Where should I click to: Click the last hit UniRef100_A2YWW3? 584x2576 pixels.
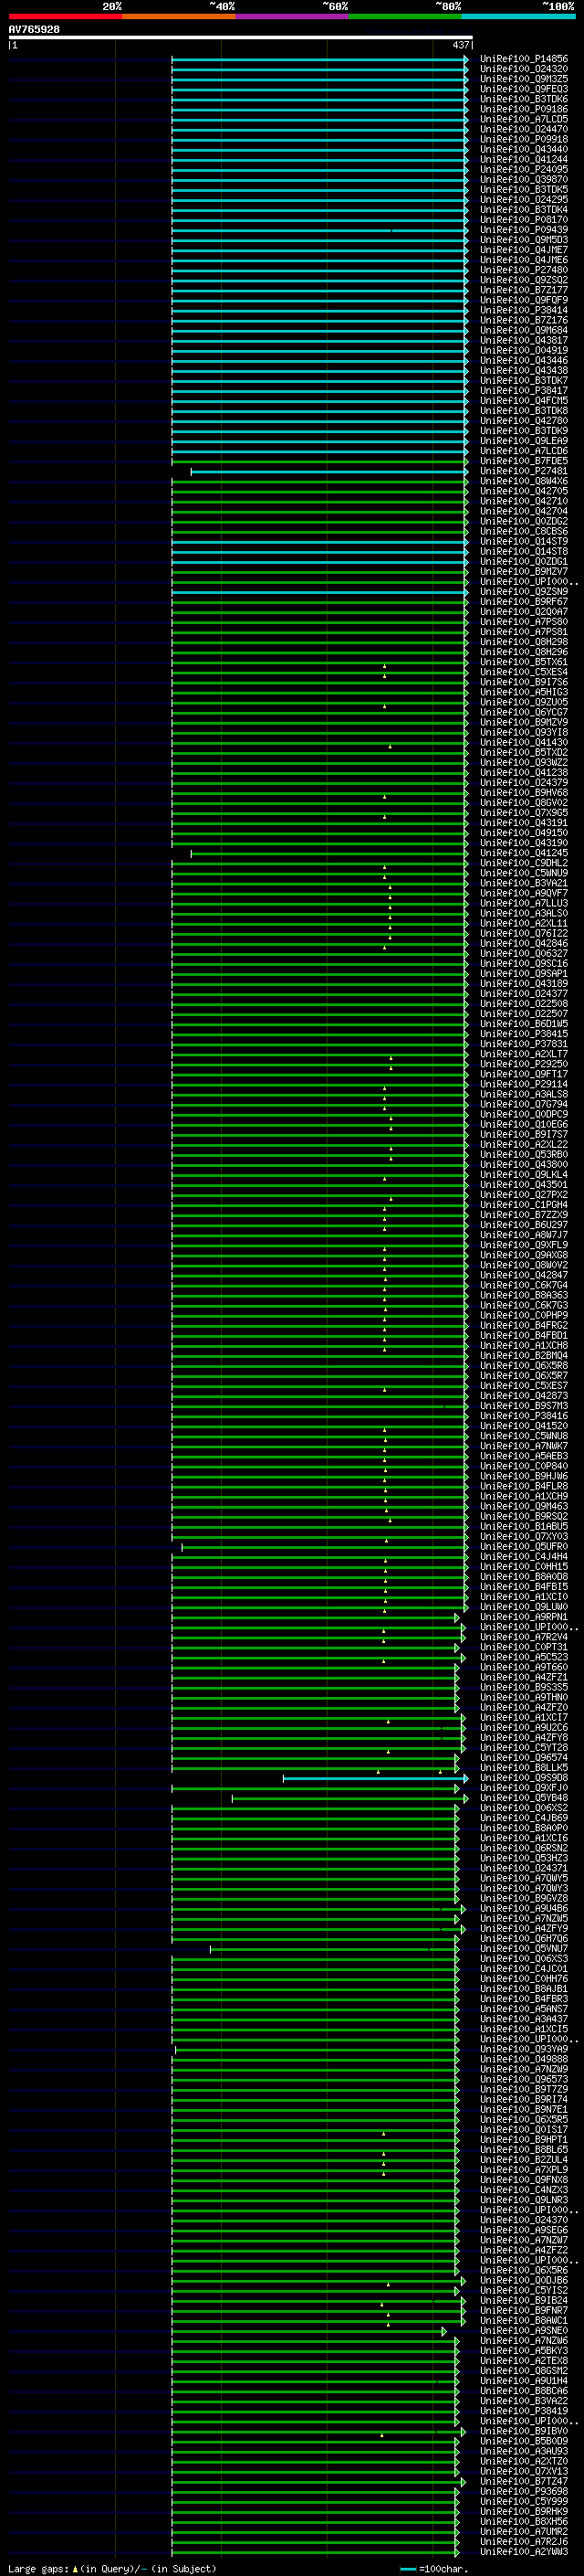[523, 2551]
